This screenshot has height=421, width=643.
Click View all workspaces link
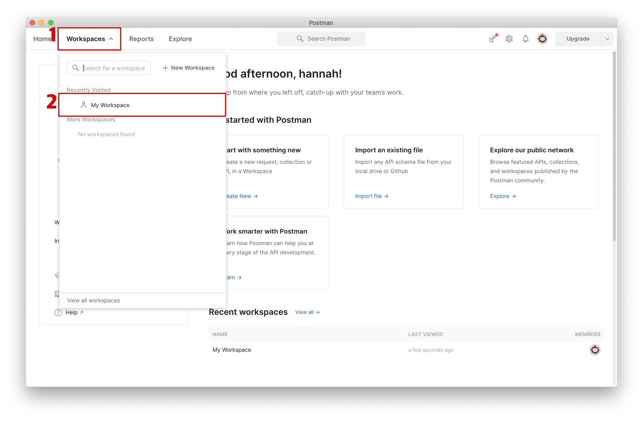click(x=93, y=300)
